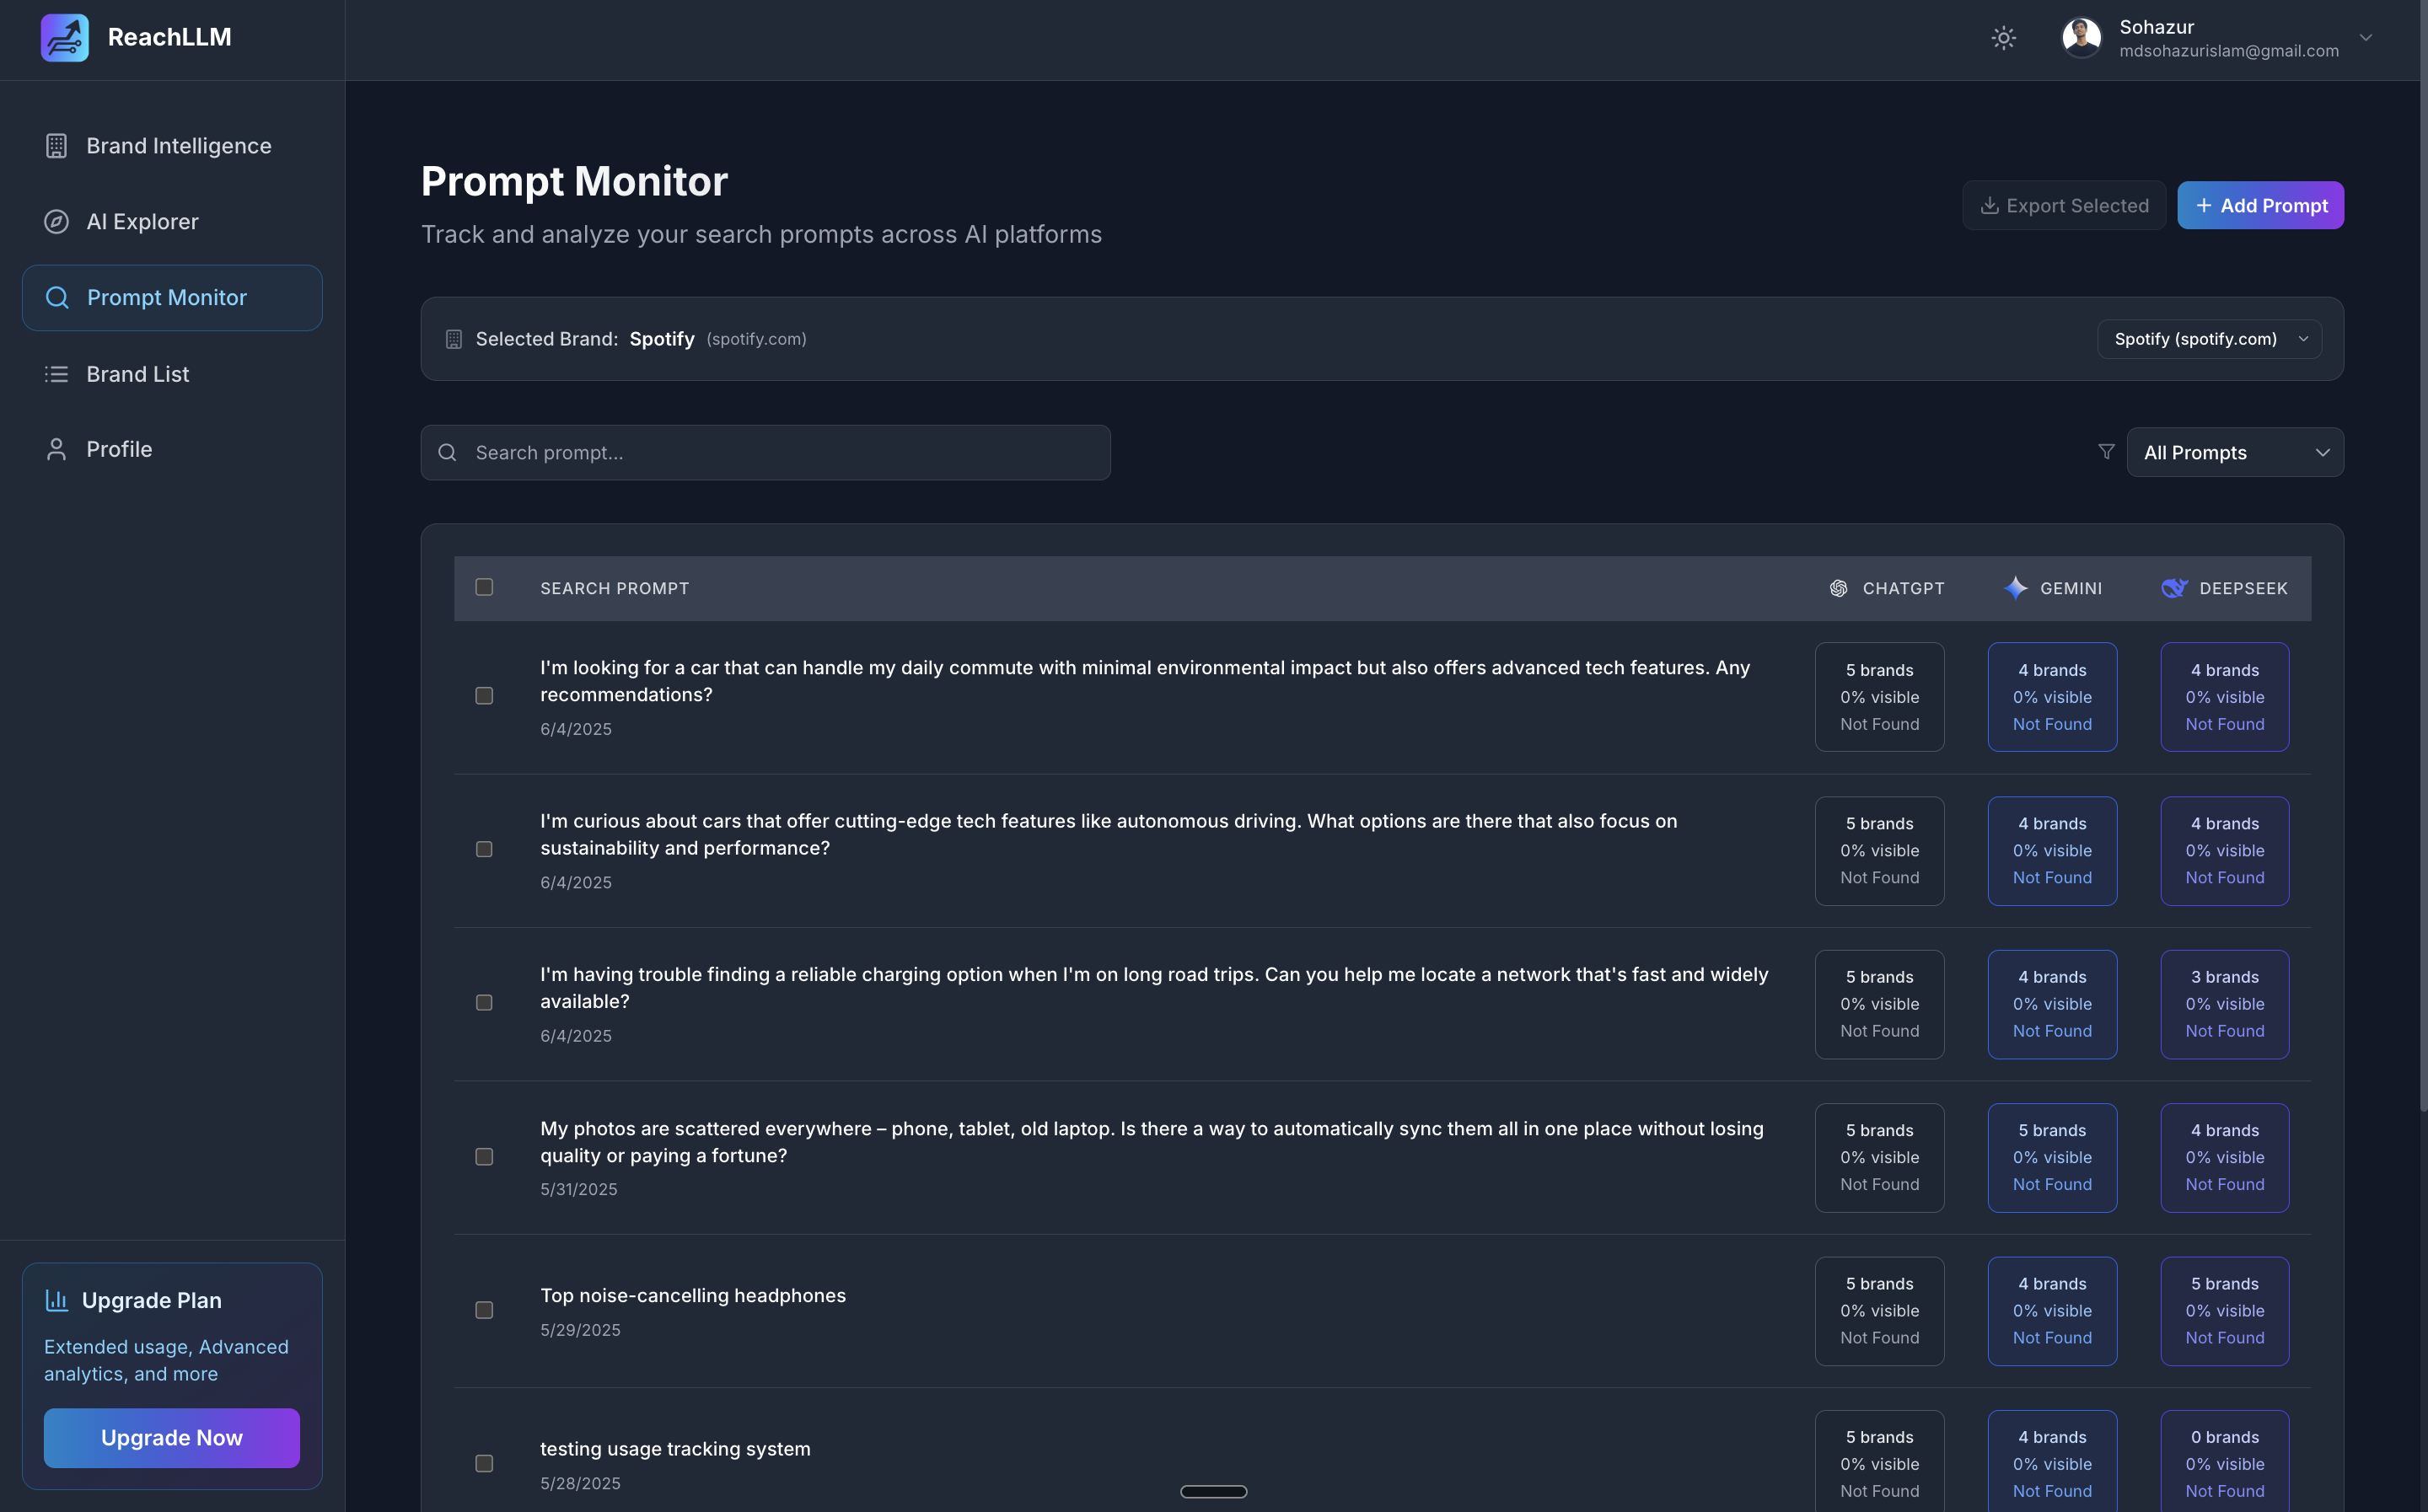Click Prompt Monitor magnifier icon in sidebar

57,298
